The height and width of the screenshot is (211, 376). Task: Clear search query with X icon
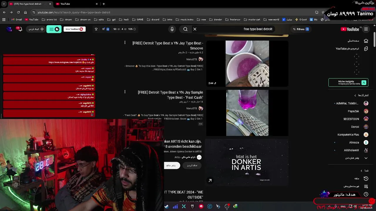pos(195,29)
